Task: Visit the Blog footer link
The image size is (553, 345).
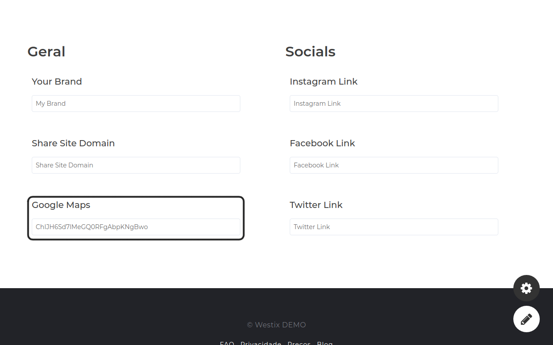Action: tap(325, 343)
